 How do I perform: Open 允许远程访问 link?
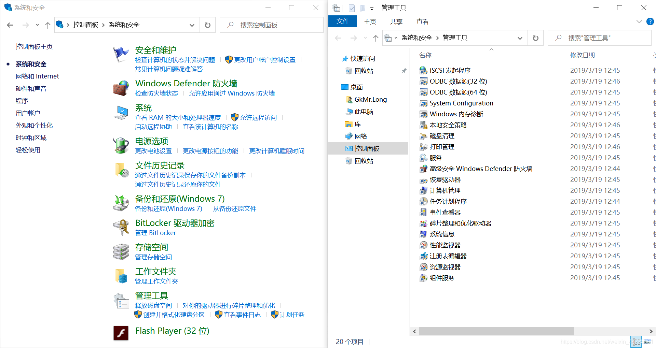click(x=258, y=117)
